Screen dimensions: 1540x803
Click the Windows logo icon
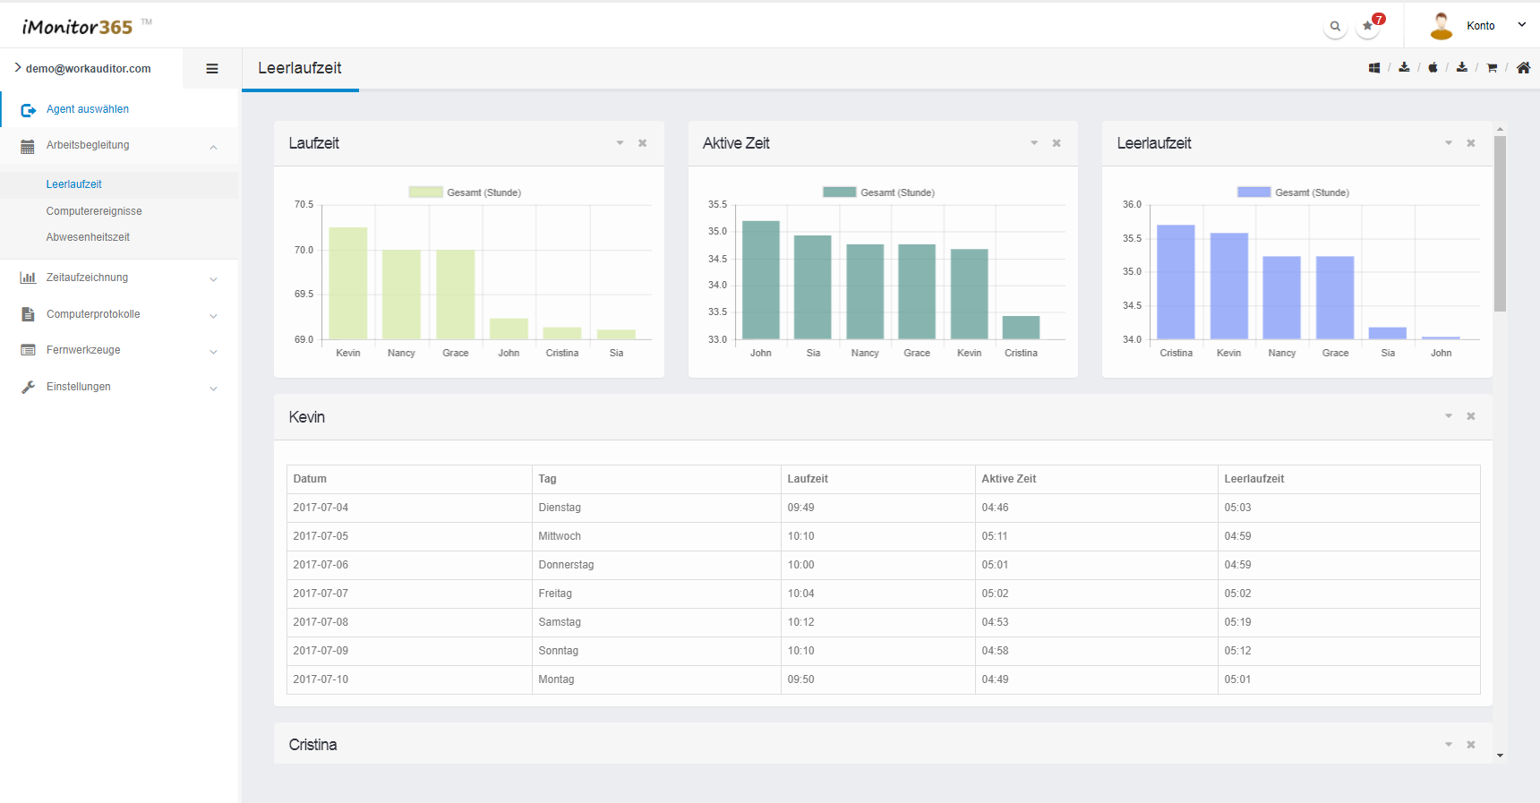(x=1374, y=68)
